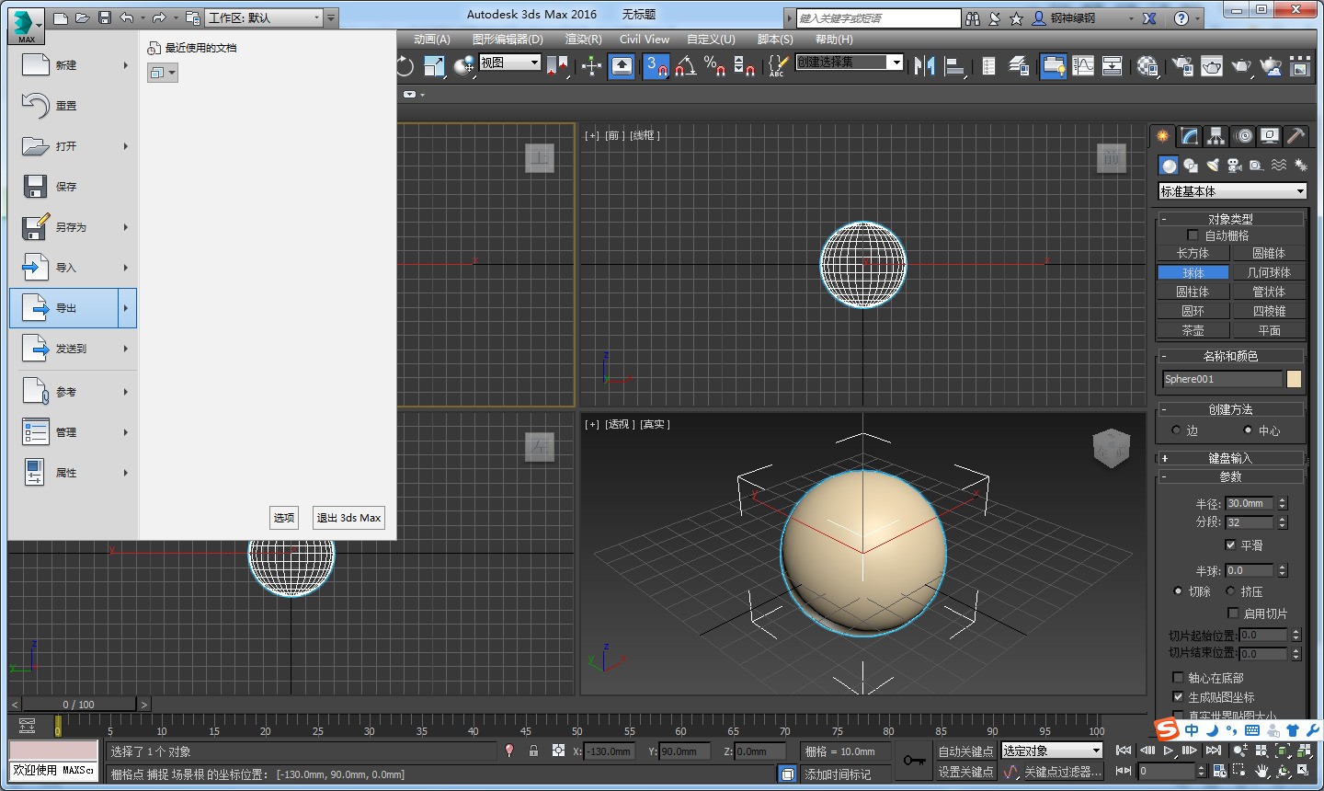Select the Lights category icon
The image size is (1324, 791).
[x=1213, y=166]
